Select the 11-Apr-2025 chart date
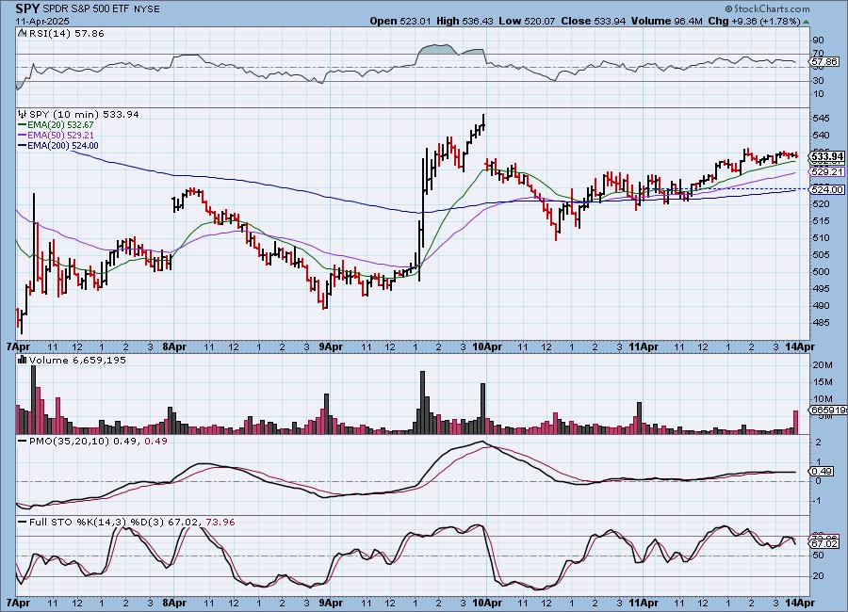The width and height of the screenshot is (848, 612). point(42,21)
